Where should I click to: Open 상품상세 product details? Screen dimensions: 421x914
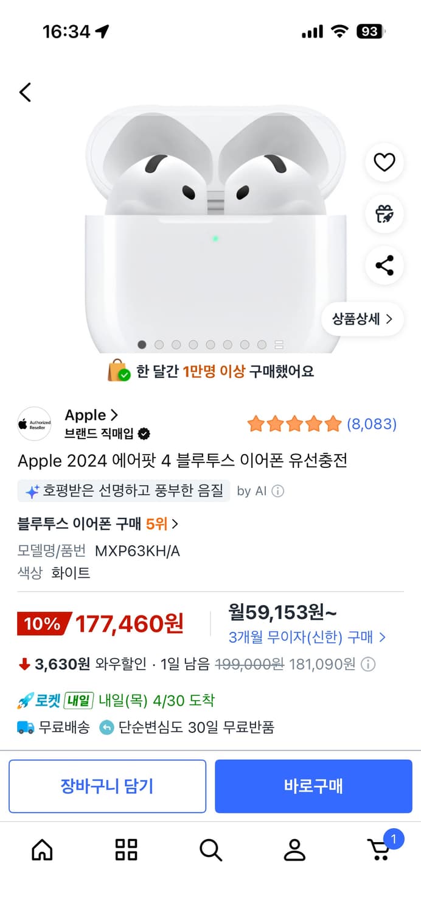[x=362, y=319]
